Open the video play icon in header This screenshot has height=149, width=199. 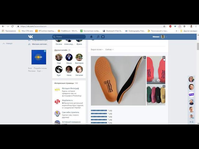[103, 37]
